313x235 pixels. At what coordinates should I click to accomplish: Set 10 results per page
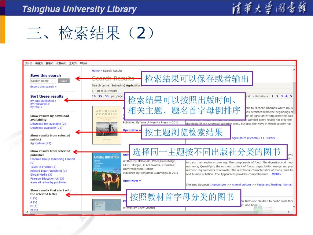(x=94, y=96)
